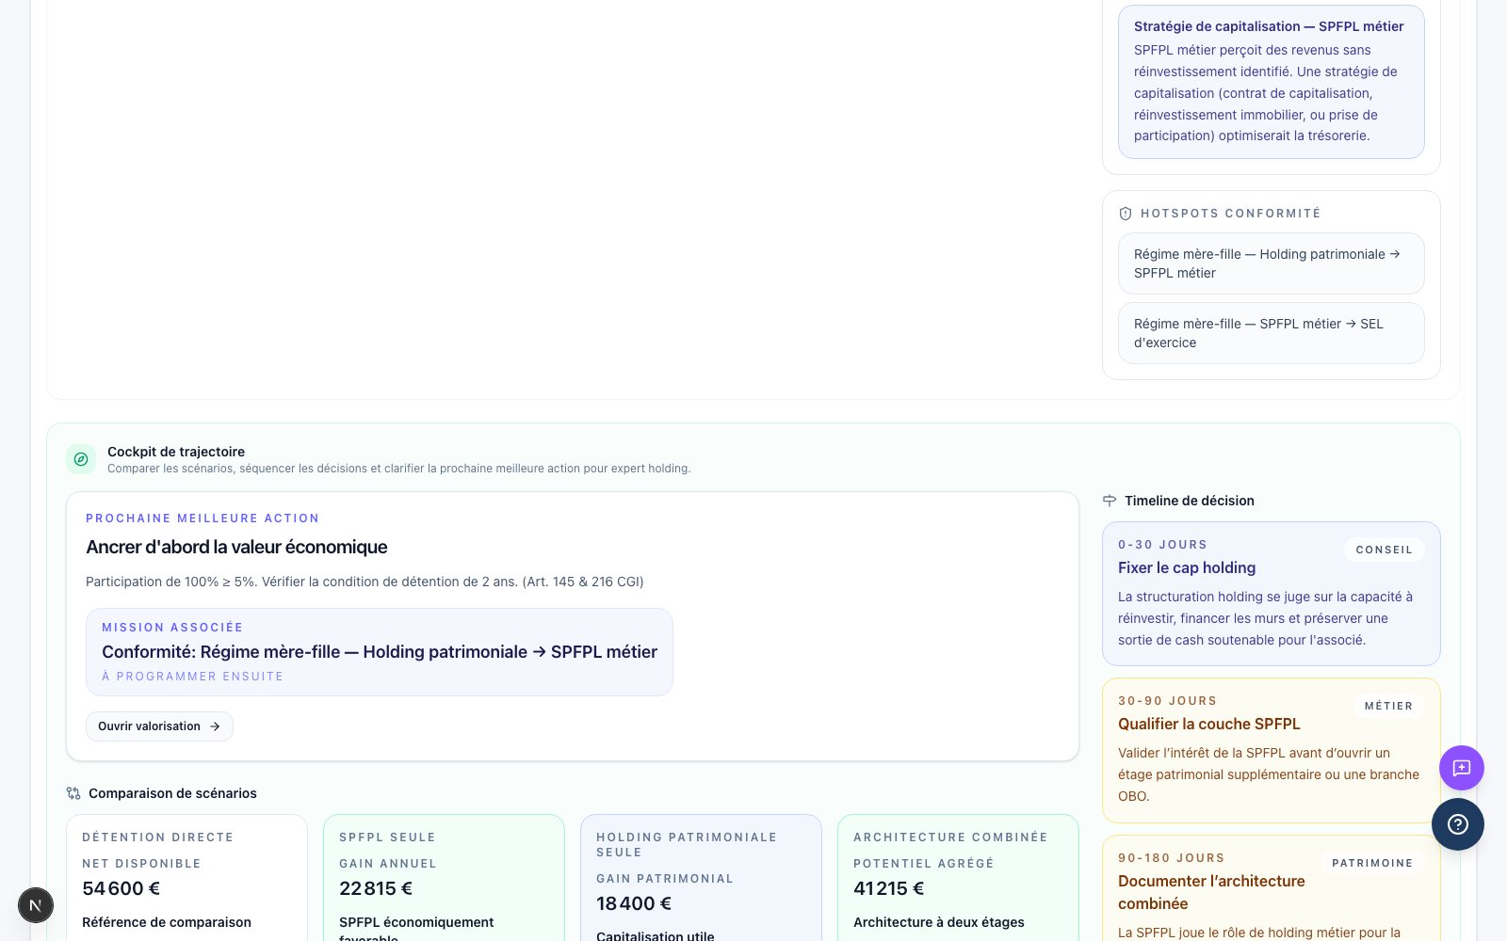The height and width of the screenshot is (941, 1507).
Task: Click the PROCHAINE MEILLEURE ACTION label
Action: pyautogui.click(x=203, y=518)
